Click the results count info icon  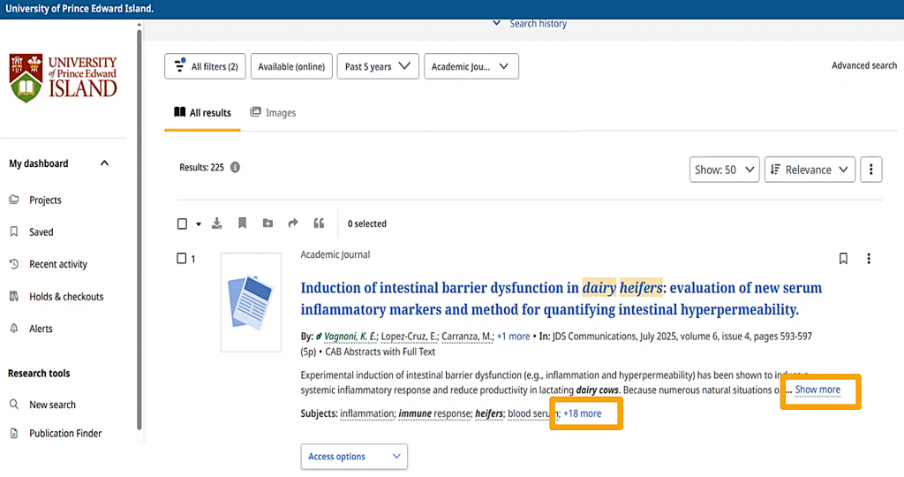pos(236,167)
